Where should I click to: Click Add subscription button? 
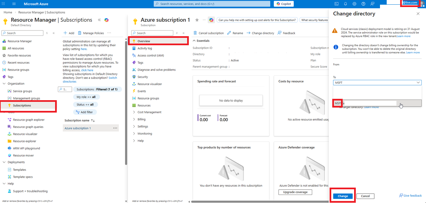69,33
